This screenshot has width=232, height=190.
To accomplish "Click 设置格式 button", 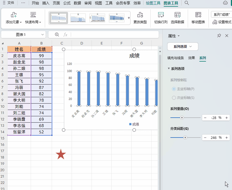I will click(x=222, y=22).
